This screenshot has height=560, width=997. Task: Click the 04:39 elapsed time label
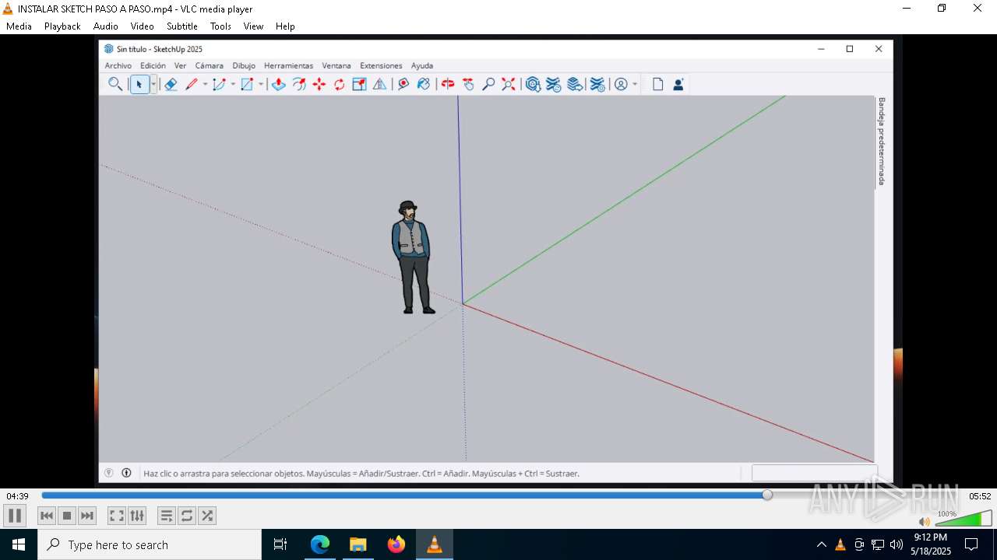click(17, 496)
